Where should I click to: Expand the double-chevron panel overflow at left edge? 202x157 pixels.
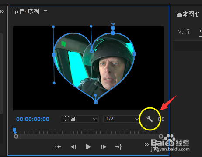[x=2, y=11]
